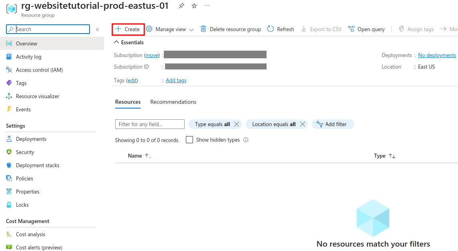Refresh the resource list
458x251 pixels.
(281, 29)
